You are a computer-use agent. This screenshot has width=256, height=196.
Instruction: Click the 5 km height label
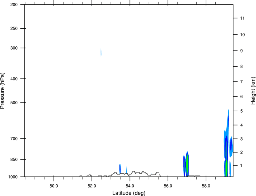(x=242, y=111)
